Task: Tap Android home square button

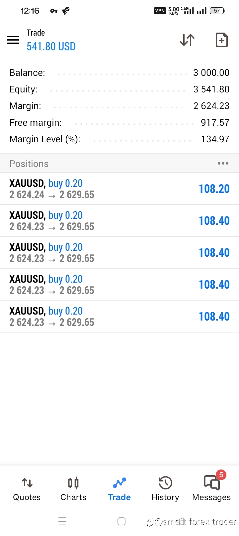Action: point(121,521)
